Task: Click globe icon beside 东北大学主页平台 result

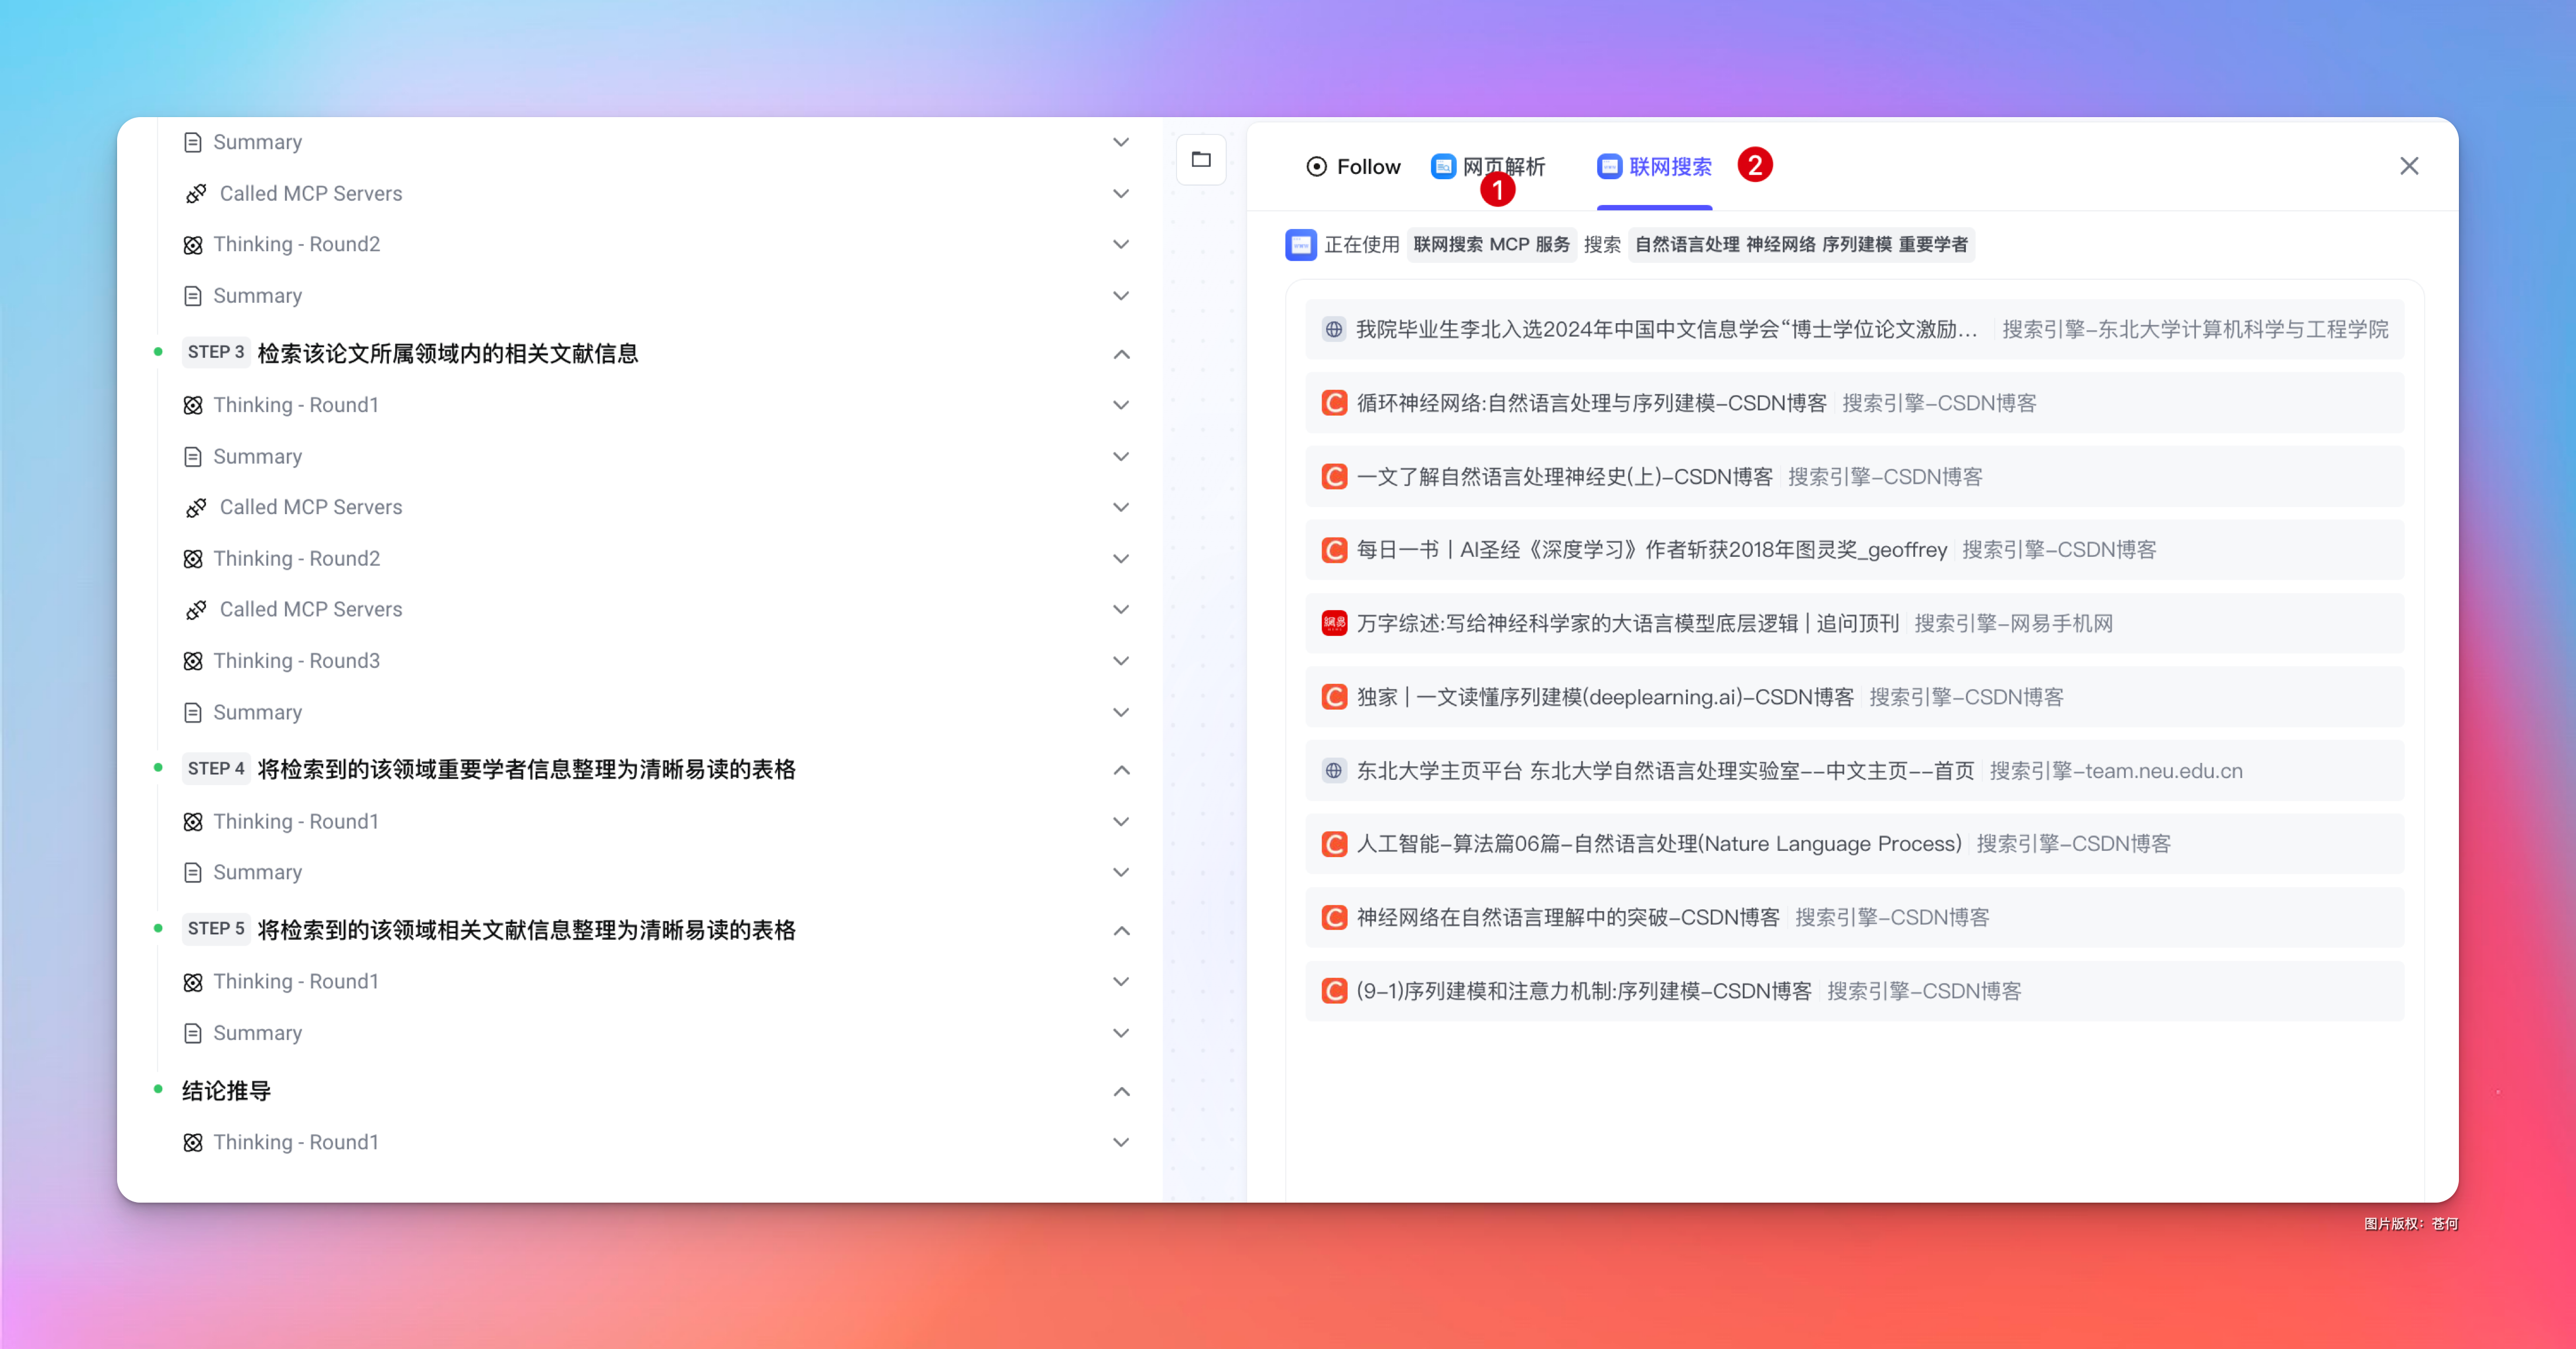Action: pos(1334,771)
